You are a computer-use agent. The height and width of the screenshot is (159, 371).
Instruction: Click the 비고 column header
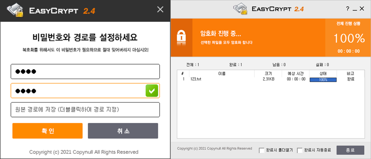pos(351,73)
